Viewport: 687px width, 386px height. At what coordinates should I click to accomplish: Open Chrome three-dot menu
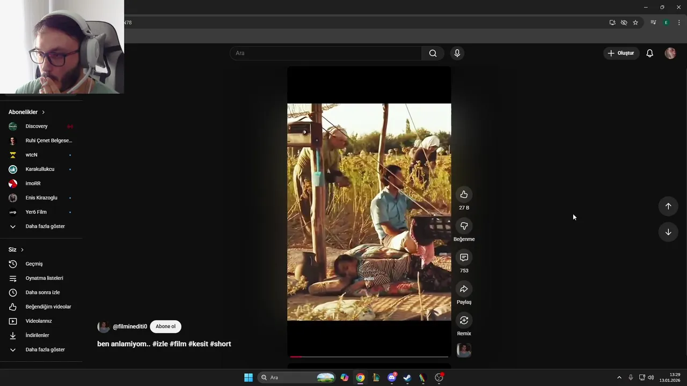pos(679,23)
